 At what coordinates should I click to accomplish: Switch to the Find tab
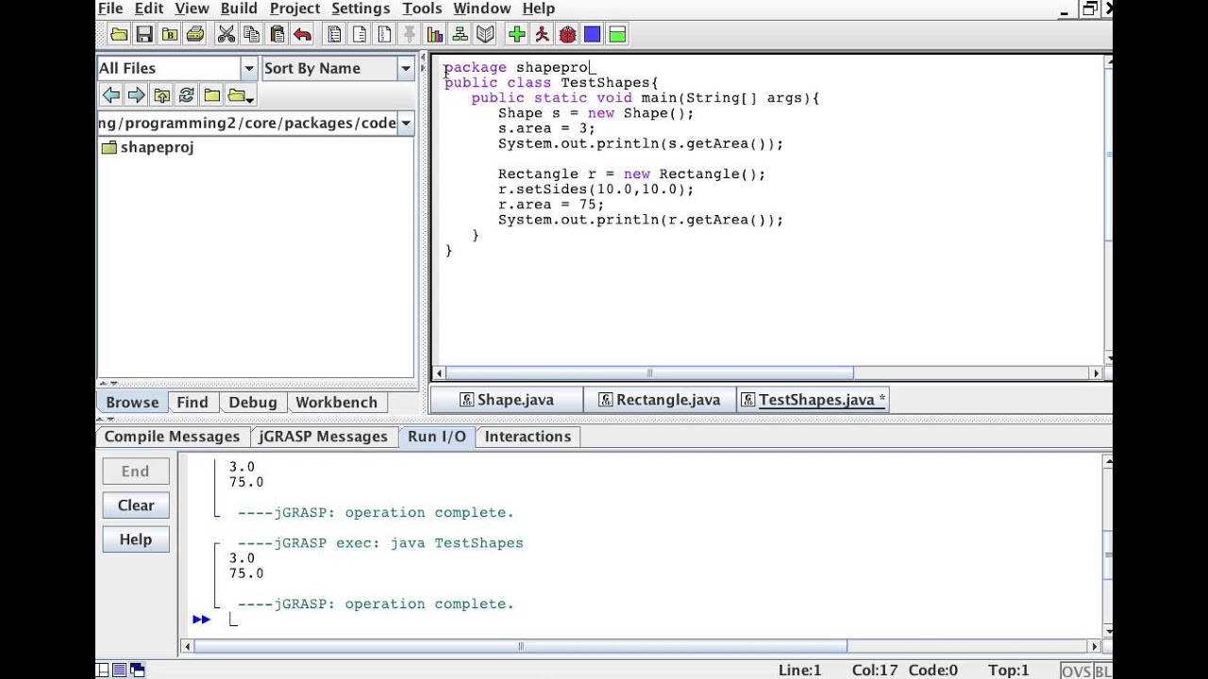click(x=192, y=403)
